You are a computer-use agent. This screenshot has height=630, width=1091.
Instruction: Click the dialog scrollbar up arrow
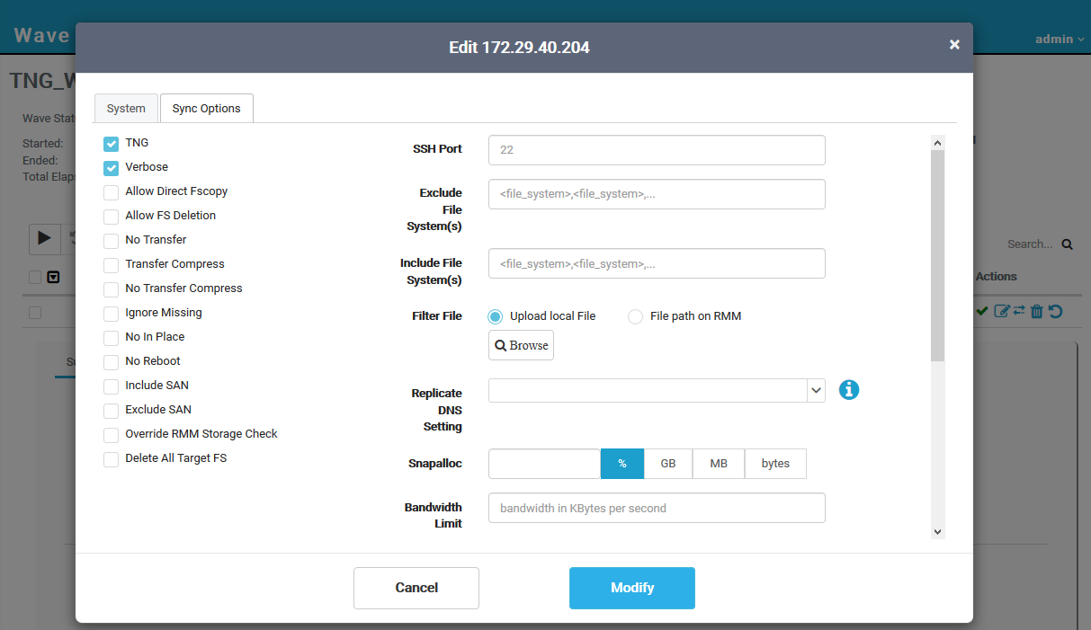tap(938, 142)
